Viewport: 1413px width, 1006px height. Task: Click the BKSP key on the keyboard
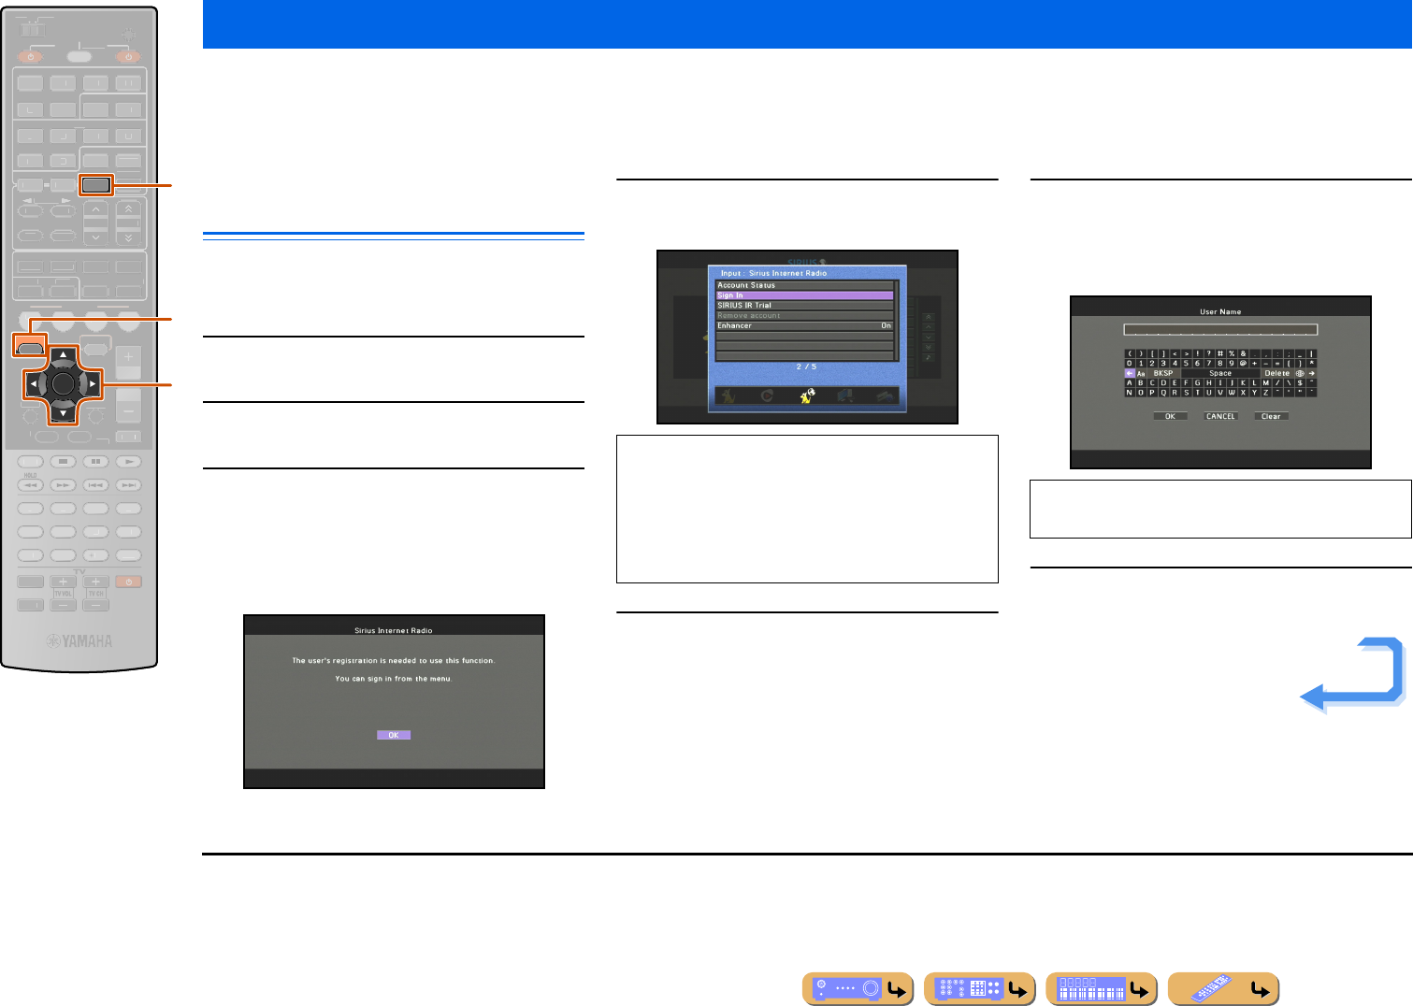(1163, 373)
